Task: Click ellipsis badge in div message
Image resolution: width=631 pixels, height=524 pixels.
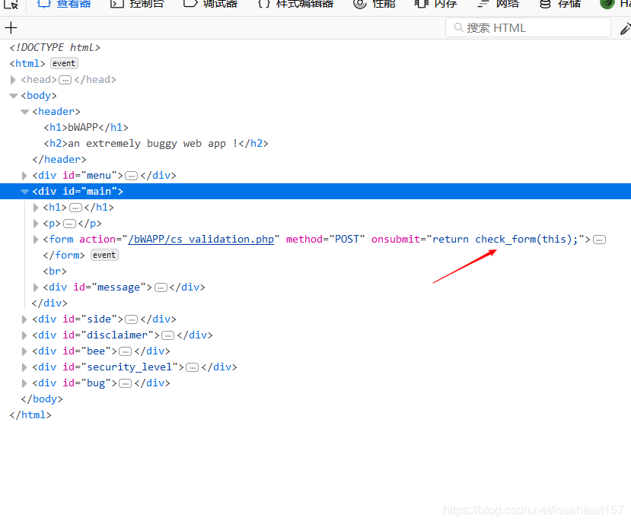Action: point(161,287)
